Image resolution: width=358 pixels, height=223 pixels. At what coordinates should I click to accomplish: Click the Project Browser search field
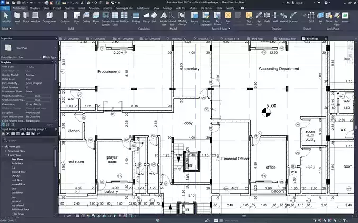click(29, 141)
